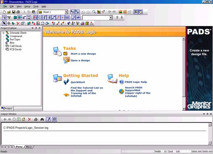Viewport: 213px width, 154px height.
Task: Click the Start a new design link
Action: point(83,54)
